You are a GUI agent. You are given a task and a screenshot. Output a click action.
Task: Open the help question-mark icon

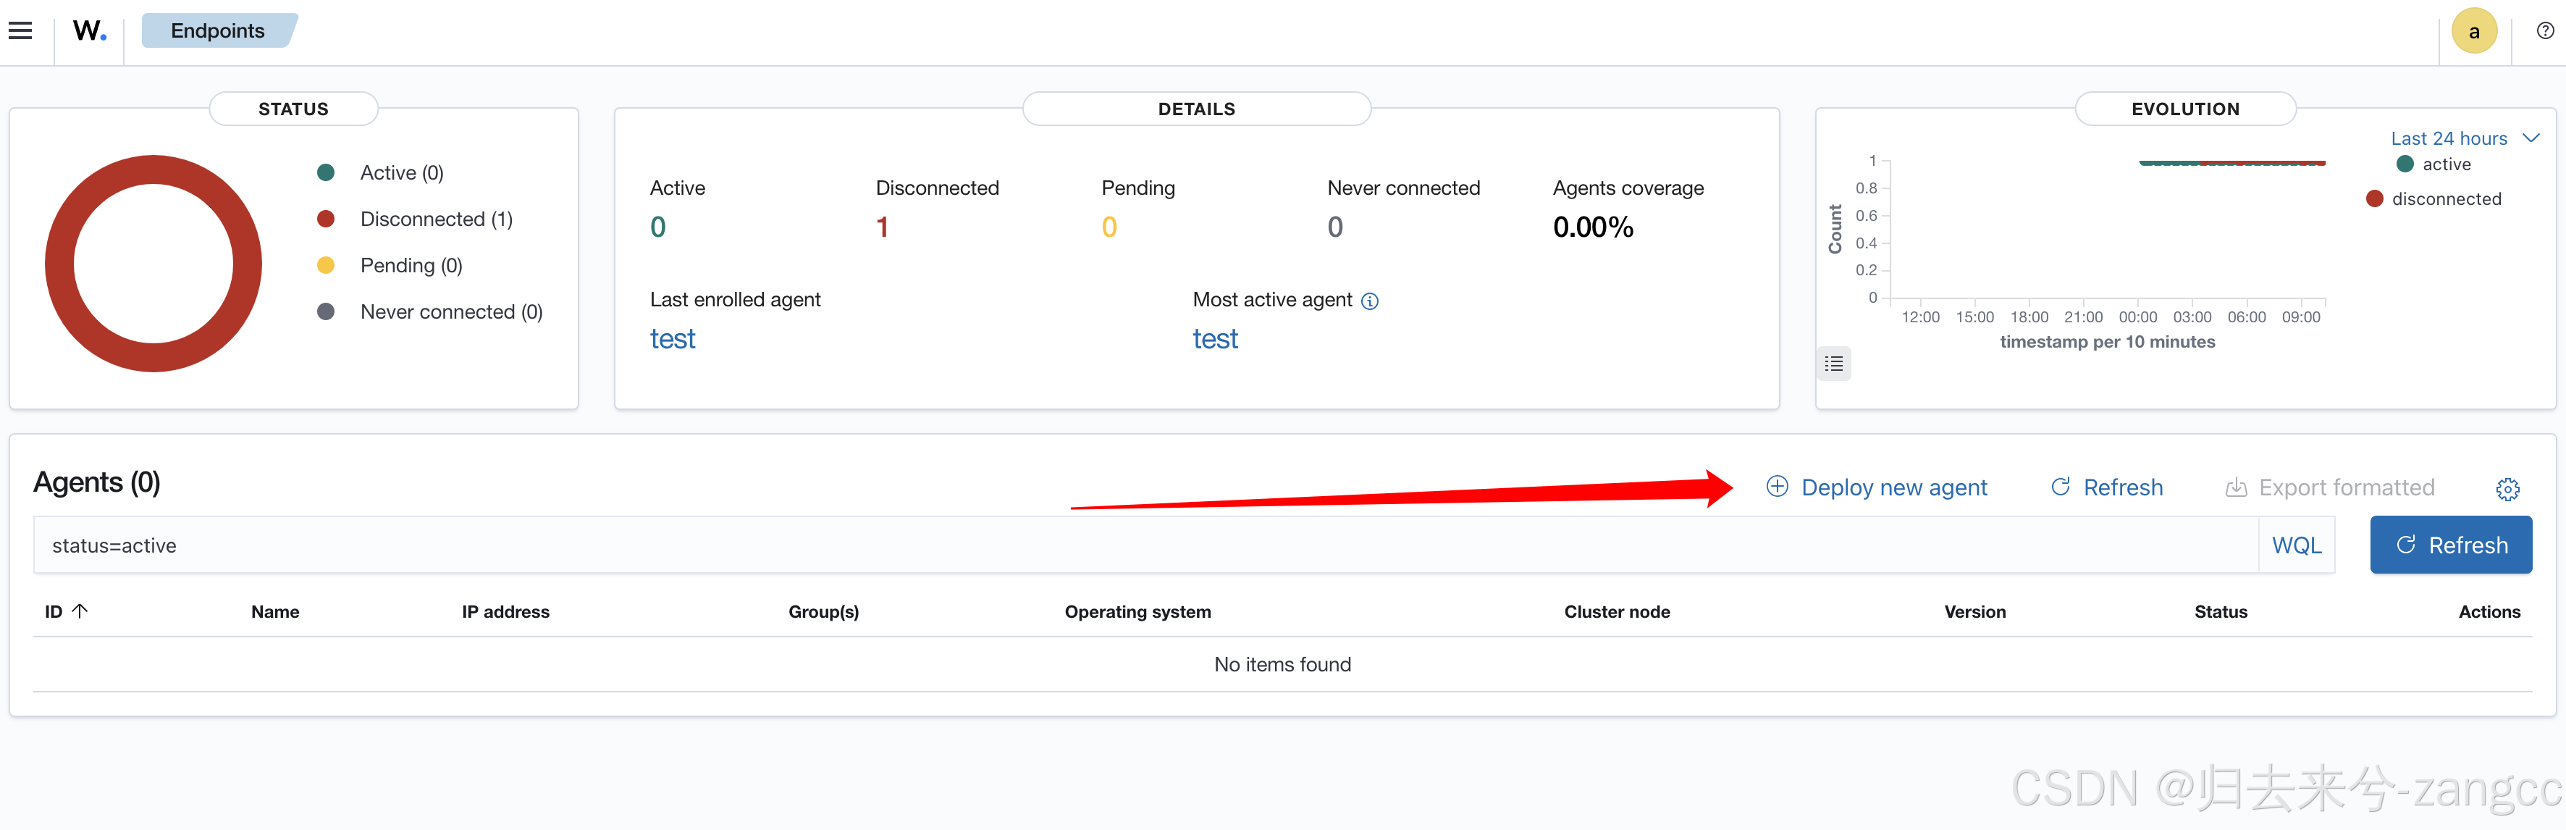click(x=2544, y=31)
